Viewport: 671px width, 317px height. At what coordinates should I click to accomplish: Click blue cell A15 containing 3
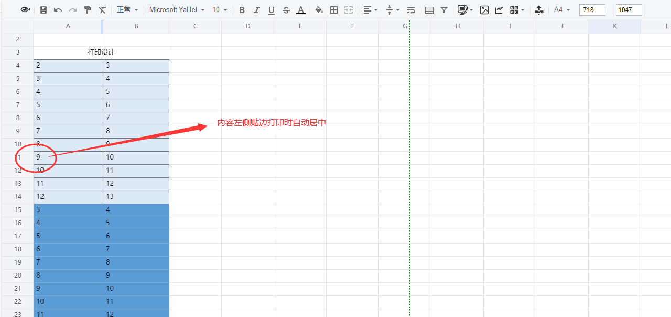click(68, 210)
